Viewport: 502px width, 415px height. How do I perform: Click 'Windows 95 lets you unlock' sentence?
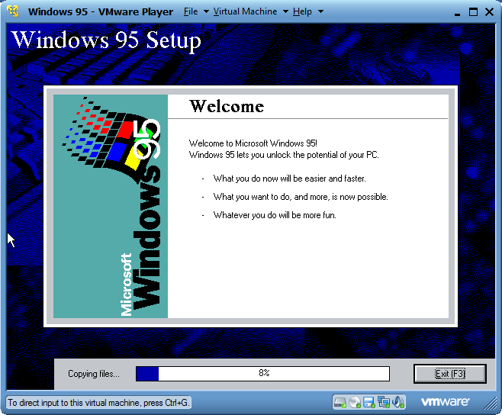coord(284,155)
